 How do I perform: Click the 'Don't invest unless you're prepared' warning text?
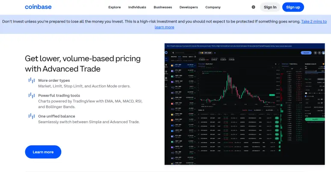tap(151, 21)
